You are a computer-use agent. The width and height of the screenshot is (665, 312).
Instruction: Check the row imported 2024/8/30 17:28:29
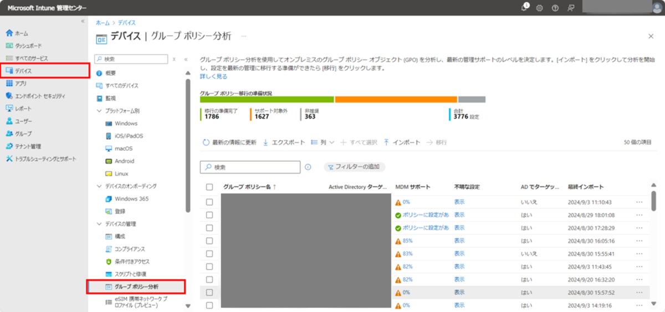click(x=209, y=228)
